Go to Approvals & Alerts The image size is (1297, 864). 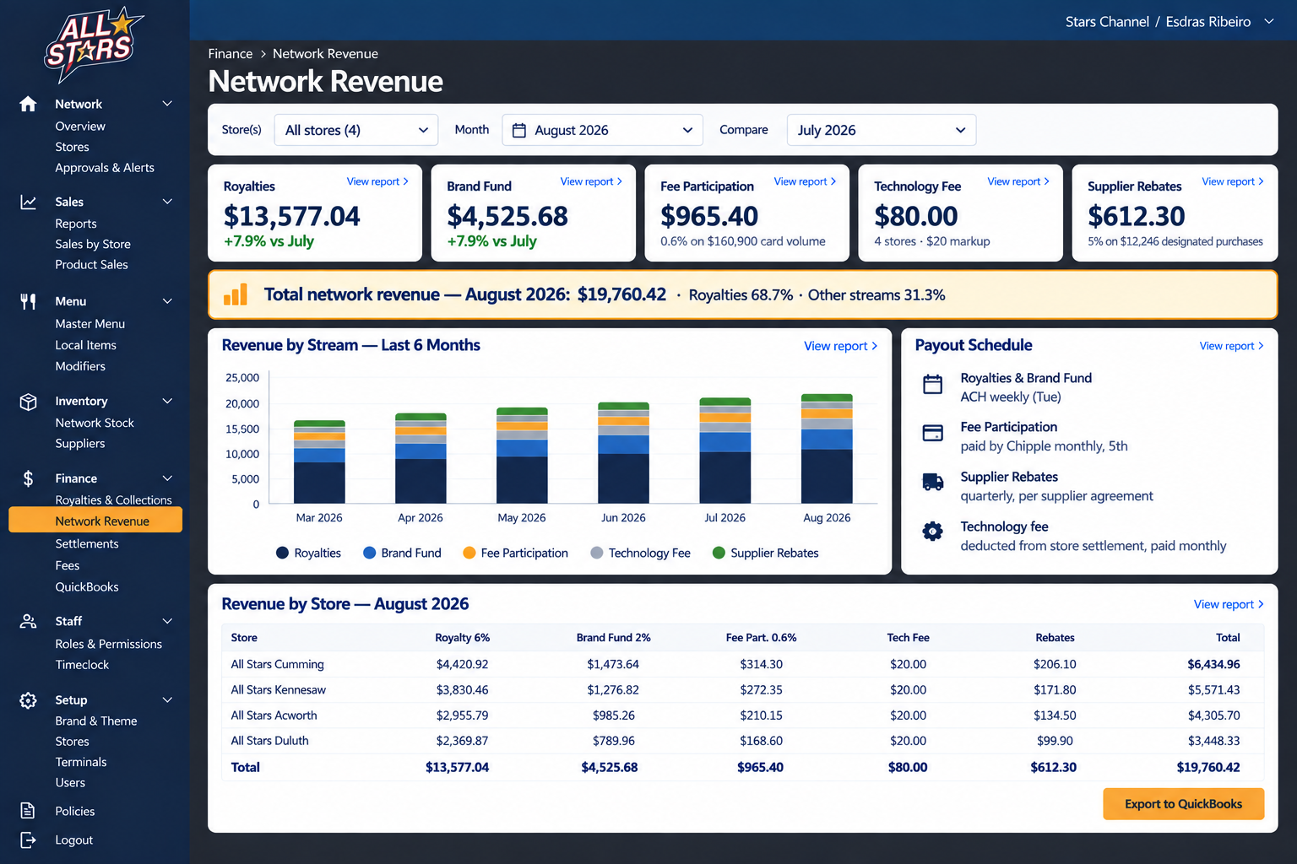(105, 168)
